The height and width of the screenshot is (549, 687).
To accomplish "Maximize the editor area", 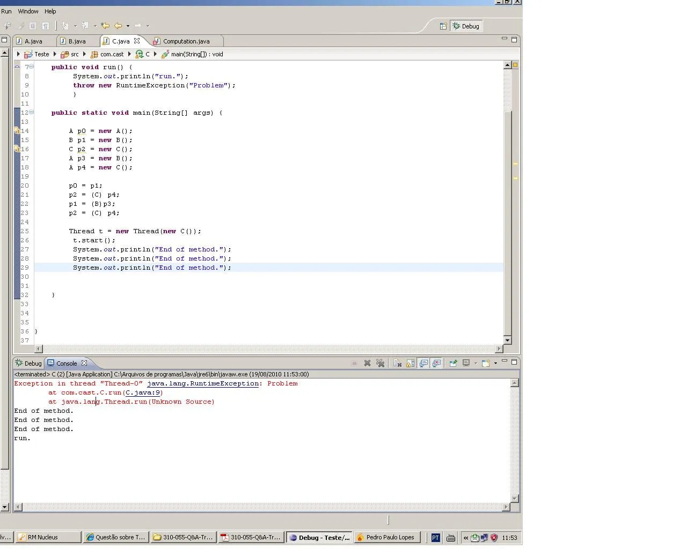I will pyautogui.click(x=514, y=40).
